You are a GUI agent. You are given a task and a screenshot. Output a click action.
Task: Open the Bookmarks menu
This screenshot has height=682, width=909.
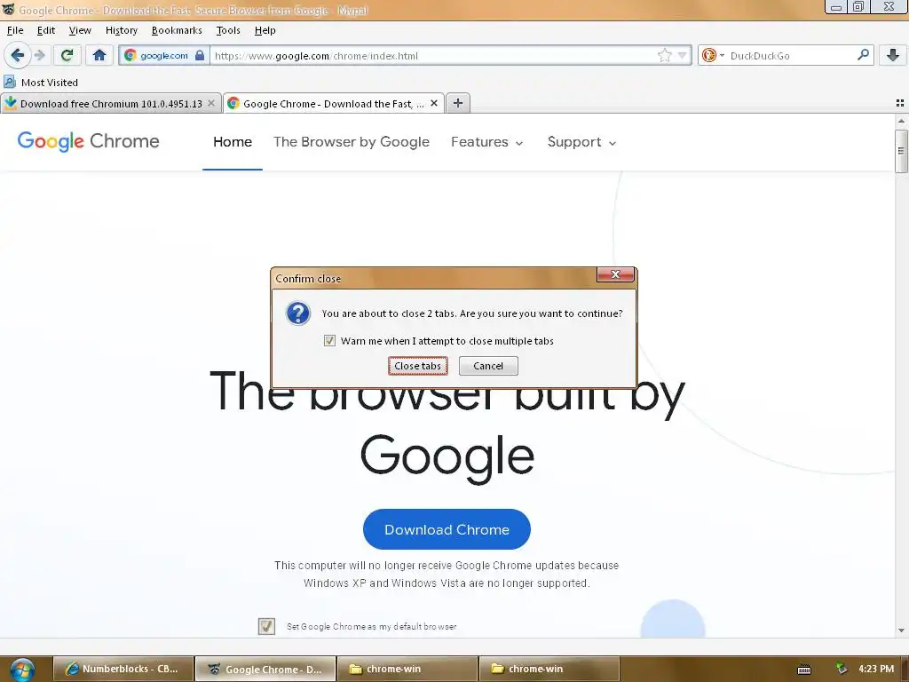(177, 30)
